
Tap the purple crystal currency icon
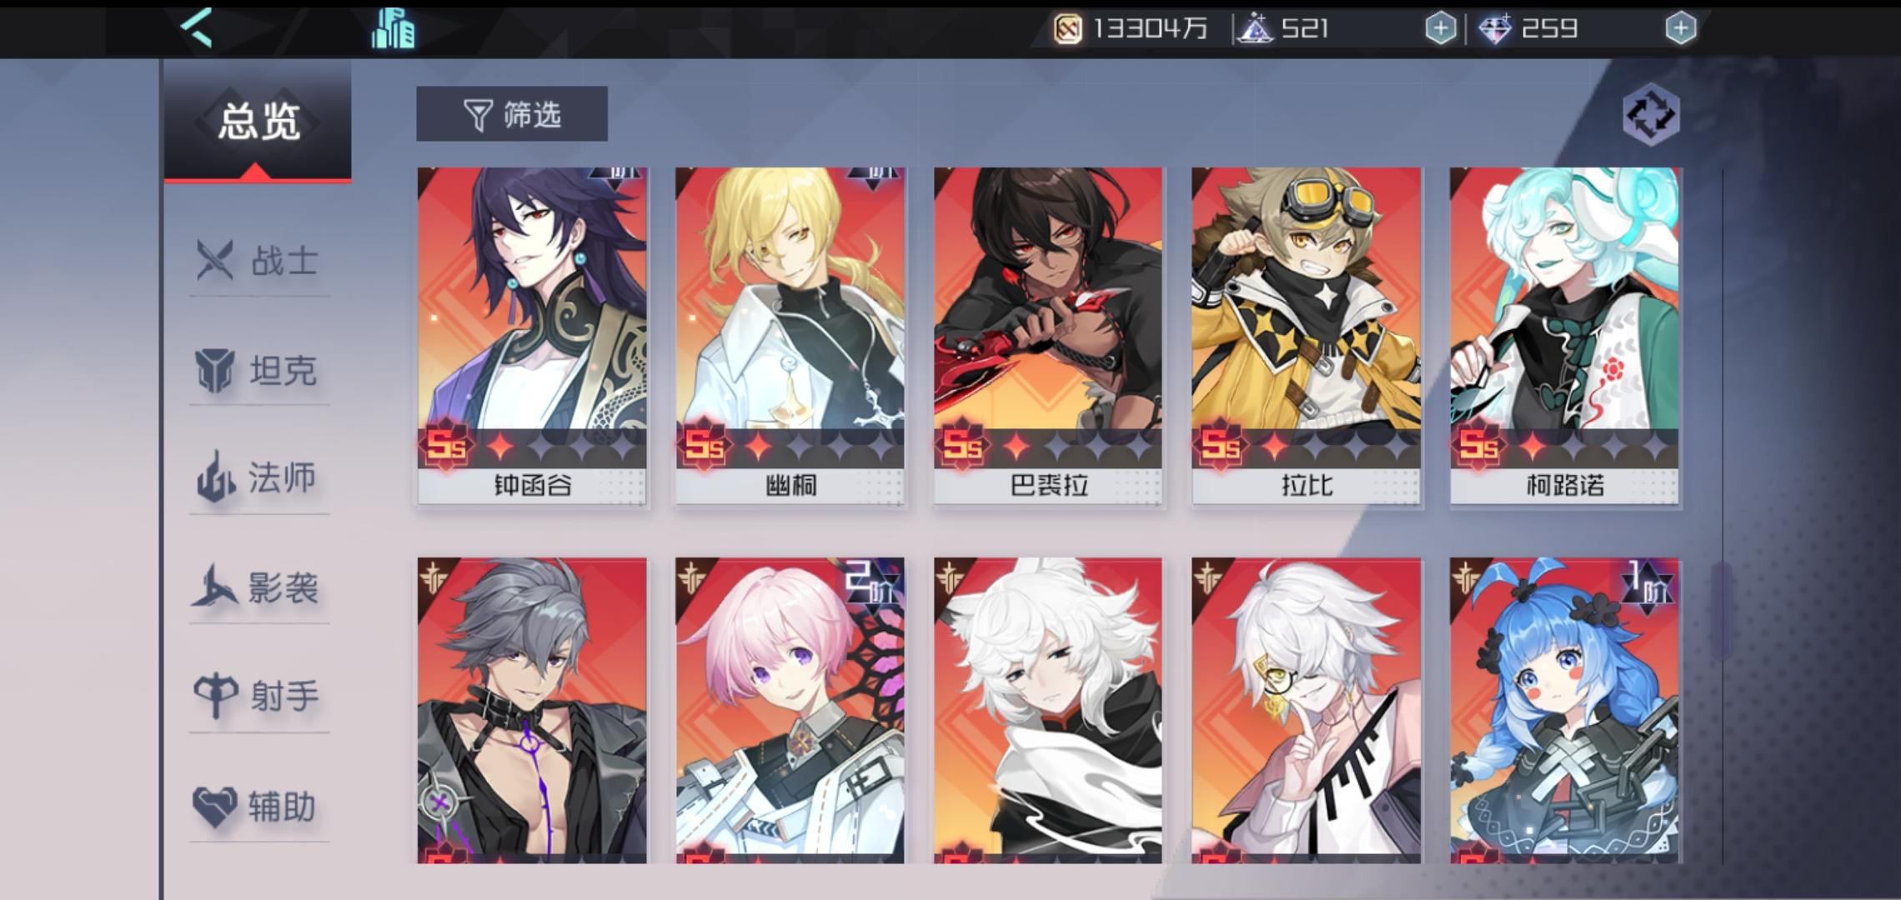pos(1255,29)
